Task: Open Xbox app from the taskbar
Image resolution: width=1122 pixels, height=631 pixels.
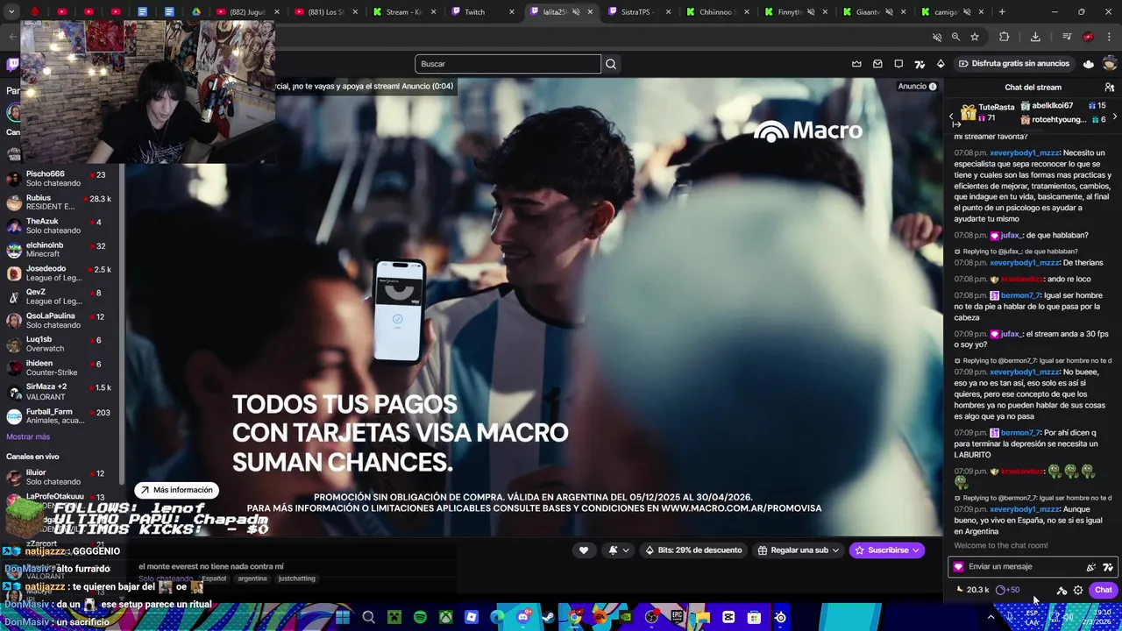Action: click(x=446, y=617)
